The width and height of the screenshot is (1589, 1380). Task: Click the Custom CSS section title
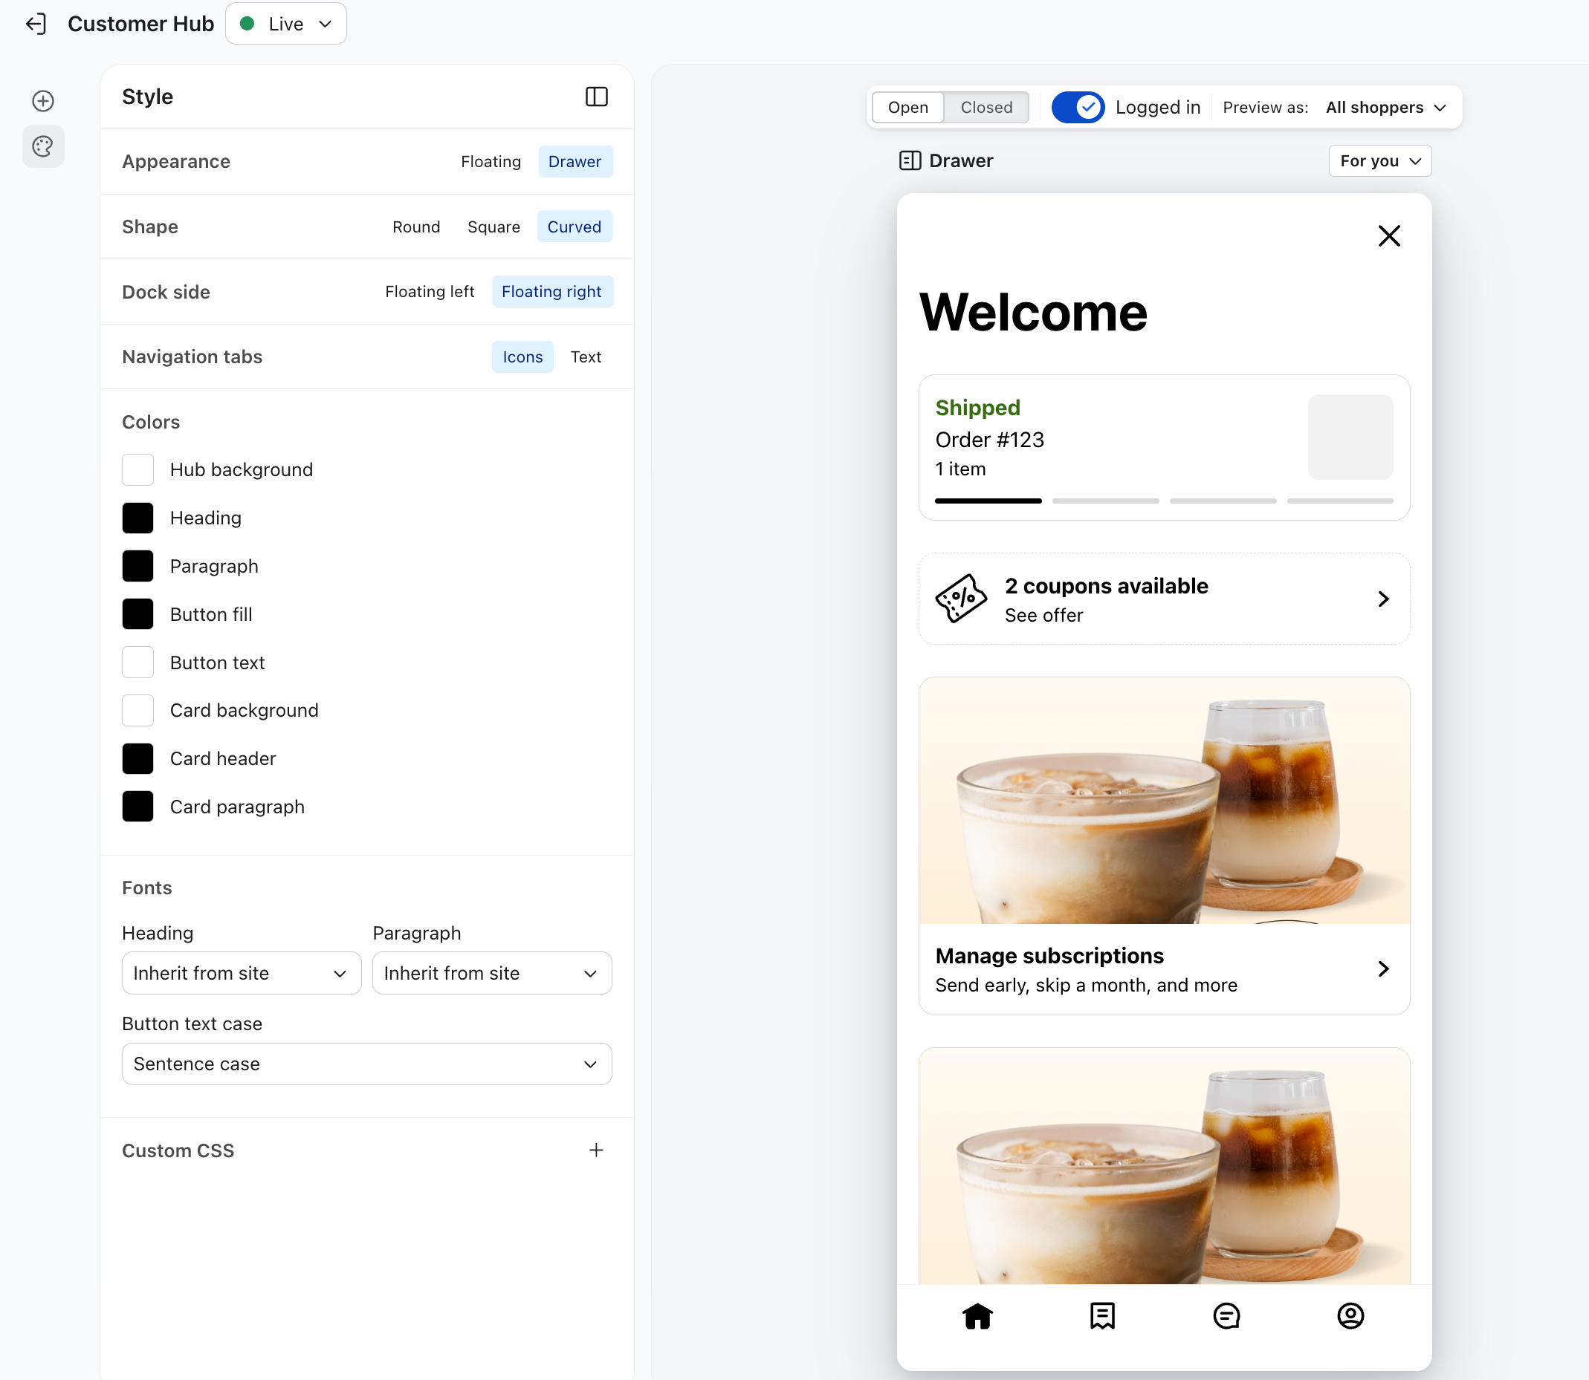(x=178, y=1150)
